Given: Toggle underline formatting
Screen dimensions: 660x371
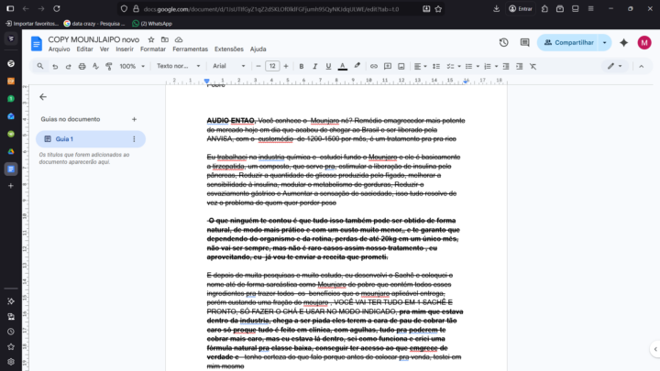Looking at the screenshot, I should coord(329,66).
